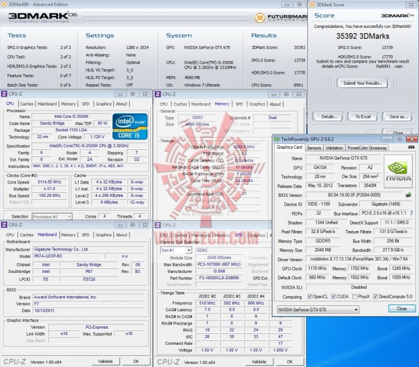Open the Processor #1 selection dropdown
This screenshot has width=419, height=367.
(x=52, y=217)
